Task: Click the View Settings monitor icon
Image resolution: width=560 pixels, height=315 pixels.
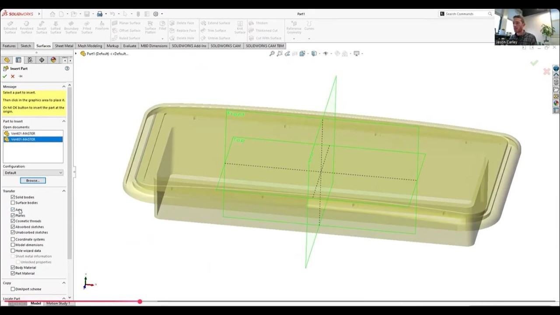Action: (x=357, y=53)
